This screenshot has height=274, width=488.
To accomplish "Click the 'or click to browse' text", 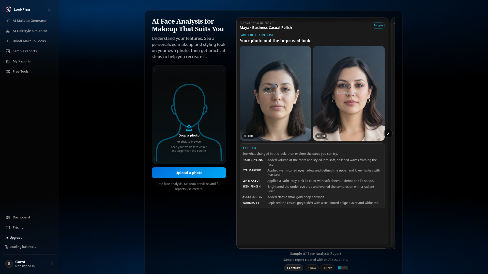I will pos(189,142).
